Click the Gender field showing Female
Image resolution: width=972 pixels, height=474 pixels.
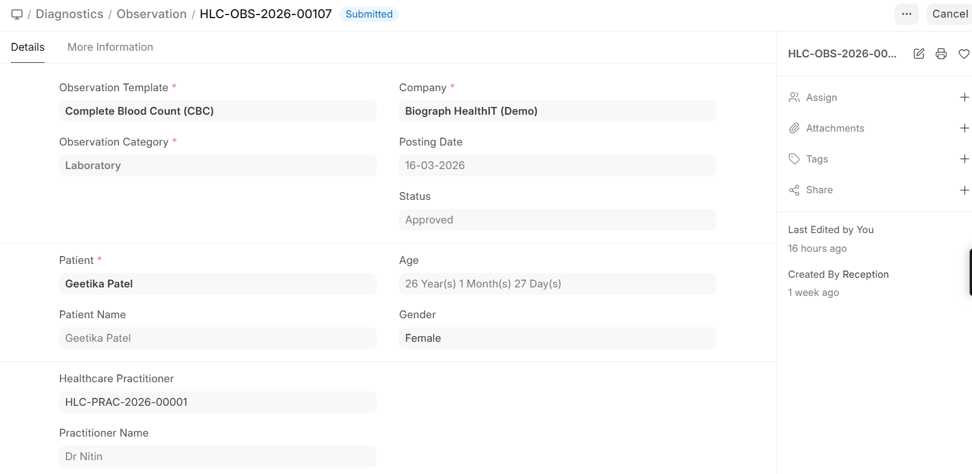(x=557, y=338)
